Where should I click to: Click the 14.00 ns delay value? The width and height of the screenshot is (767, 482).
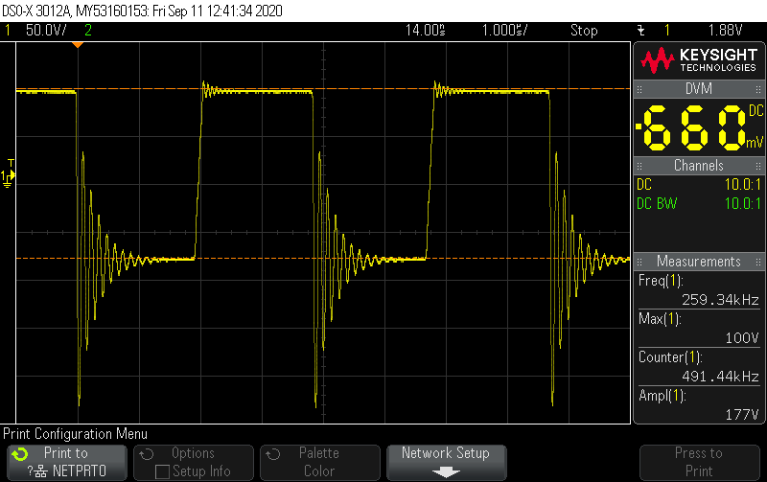point(425,31)
